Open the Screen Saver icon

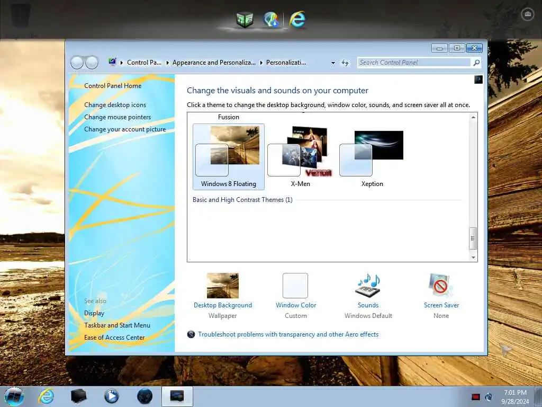click(440, 286)
